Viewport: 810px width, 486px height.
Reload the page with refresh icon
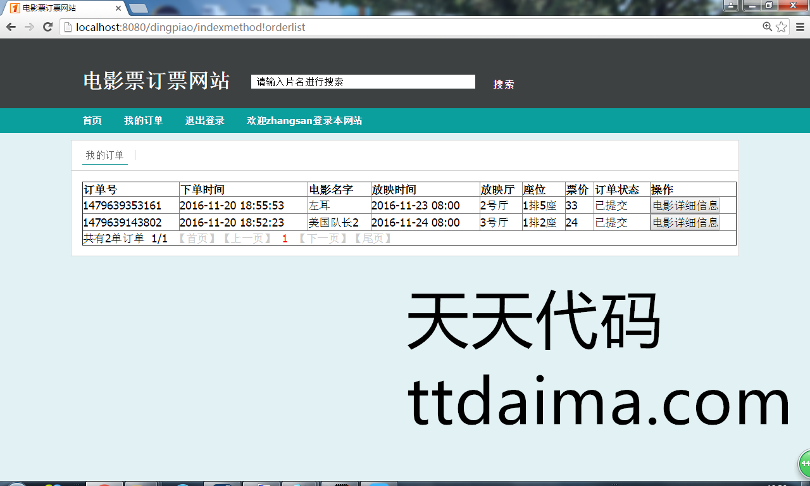click(47, 27)
